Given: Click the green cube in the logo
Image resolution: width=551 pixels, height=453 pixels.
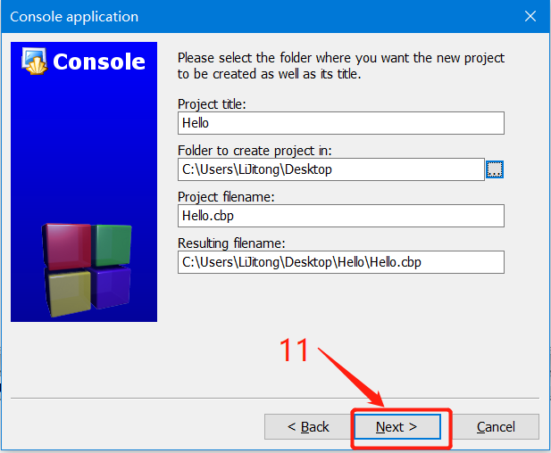Looking at the screenshot, I should coord(113,244).
